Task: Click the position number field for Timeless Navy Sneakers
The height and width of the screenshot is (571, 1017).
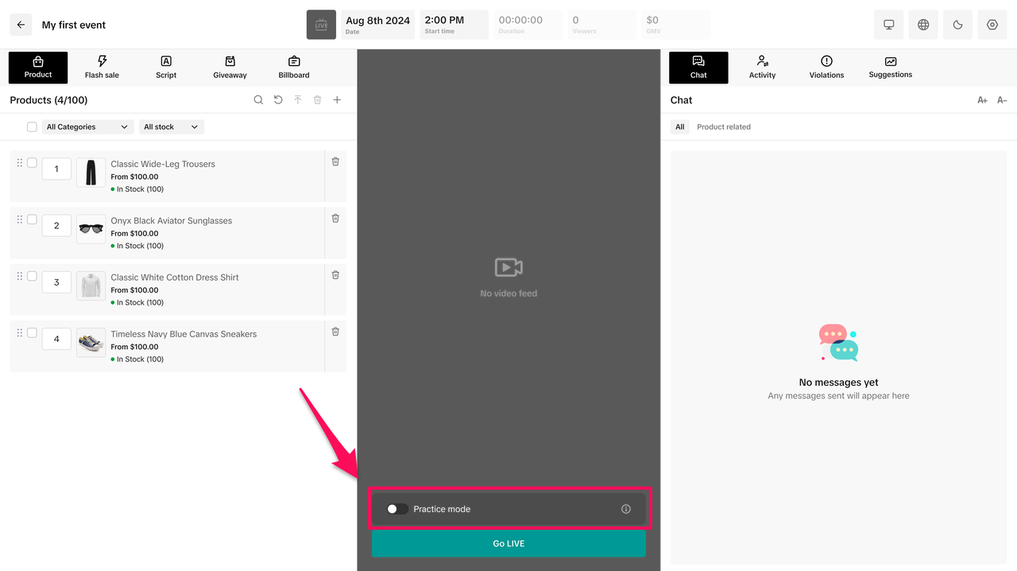Action: click(56, 339)
